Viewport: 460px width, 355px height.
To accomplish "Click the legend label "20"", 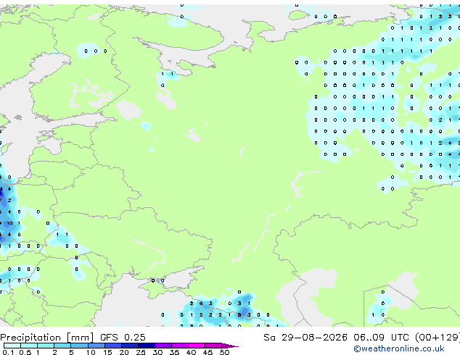I will tap(124, 352).
